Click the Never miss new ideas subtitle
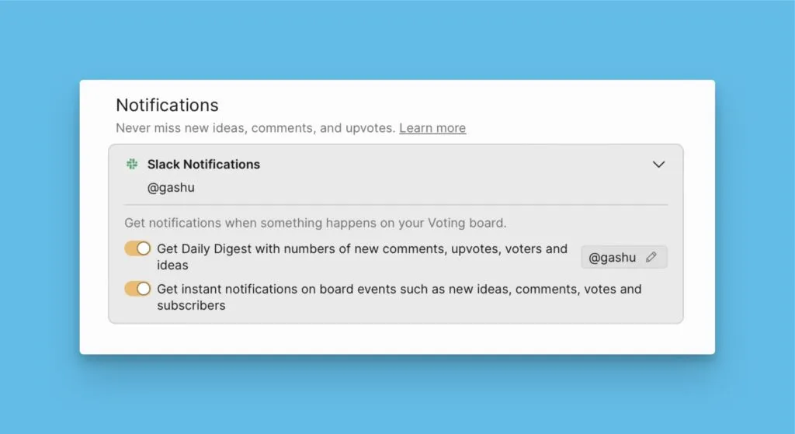This screenshot has width=795, height=434. click(x=256, y=128)
